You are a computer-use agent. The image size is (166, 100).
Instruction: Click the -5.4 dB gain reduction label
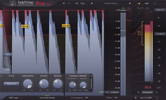click(x=25, y=26)
